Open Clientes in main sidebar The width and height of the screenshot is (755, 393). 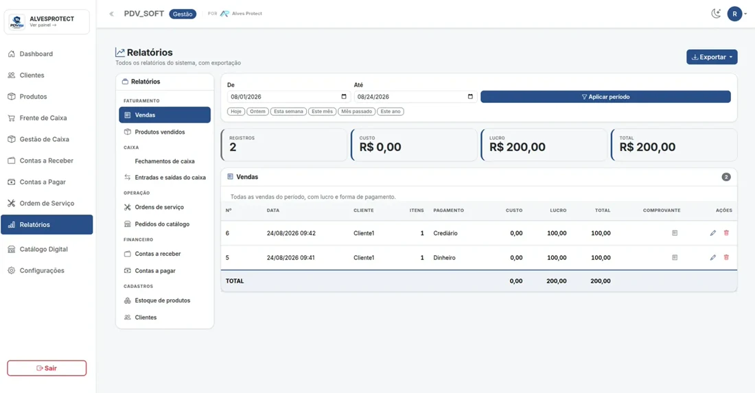coord(47,75)
